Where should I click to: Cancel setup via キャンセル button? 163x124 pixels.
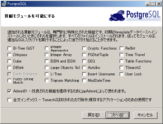(x=146, y=115)
